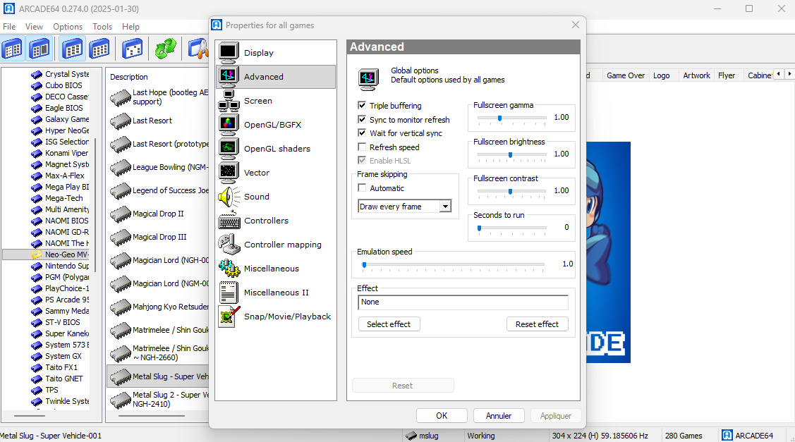Open the Controller mapping joystick section

[282, 245]
